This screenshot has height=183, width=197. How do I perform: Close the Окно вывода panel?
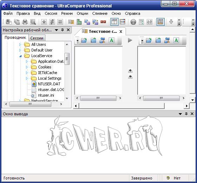click(x=192, y=114)
